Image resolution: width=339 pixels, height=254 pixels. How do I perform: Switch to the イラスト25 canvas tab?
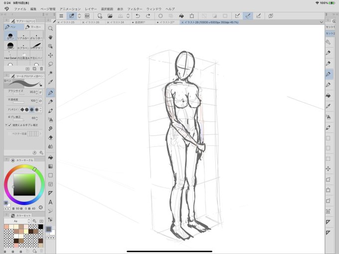[x=68, y=22]
